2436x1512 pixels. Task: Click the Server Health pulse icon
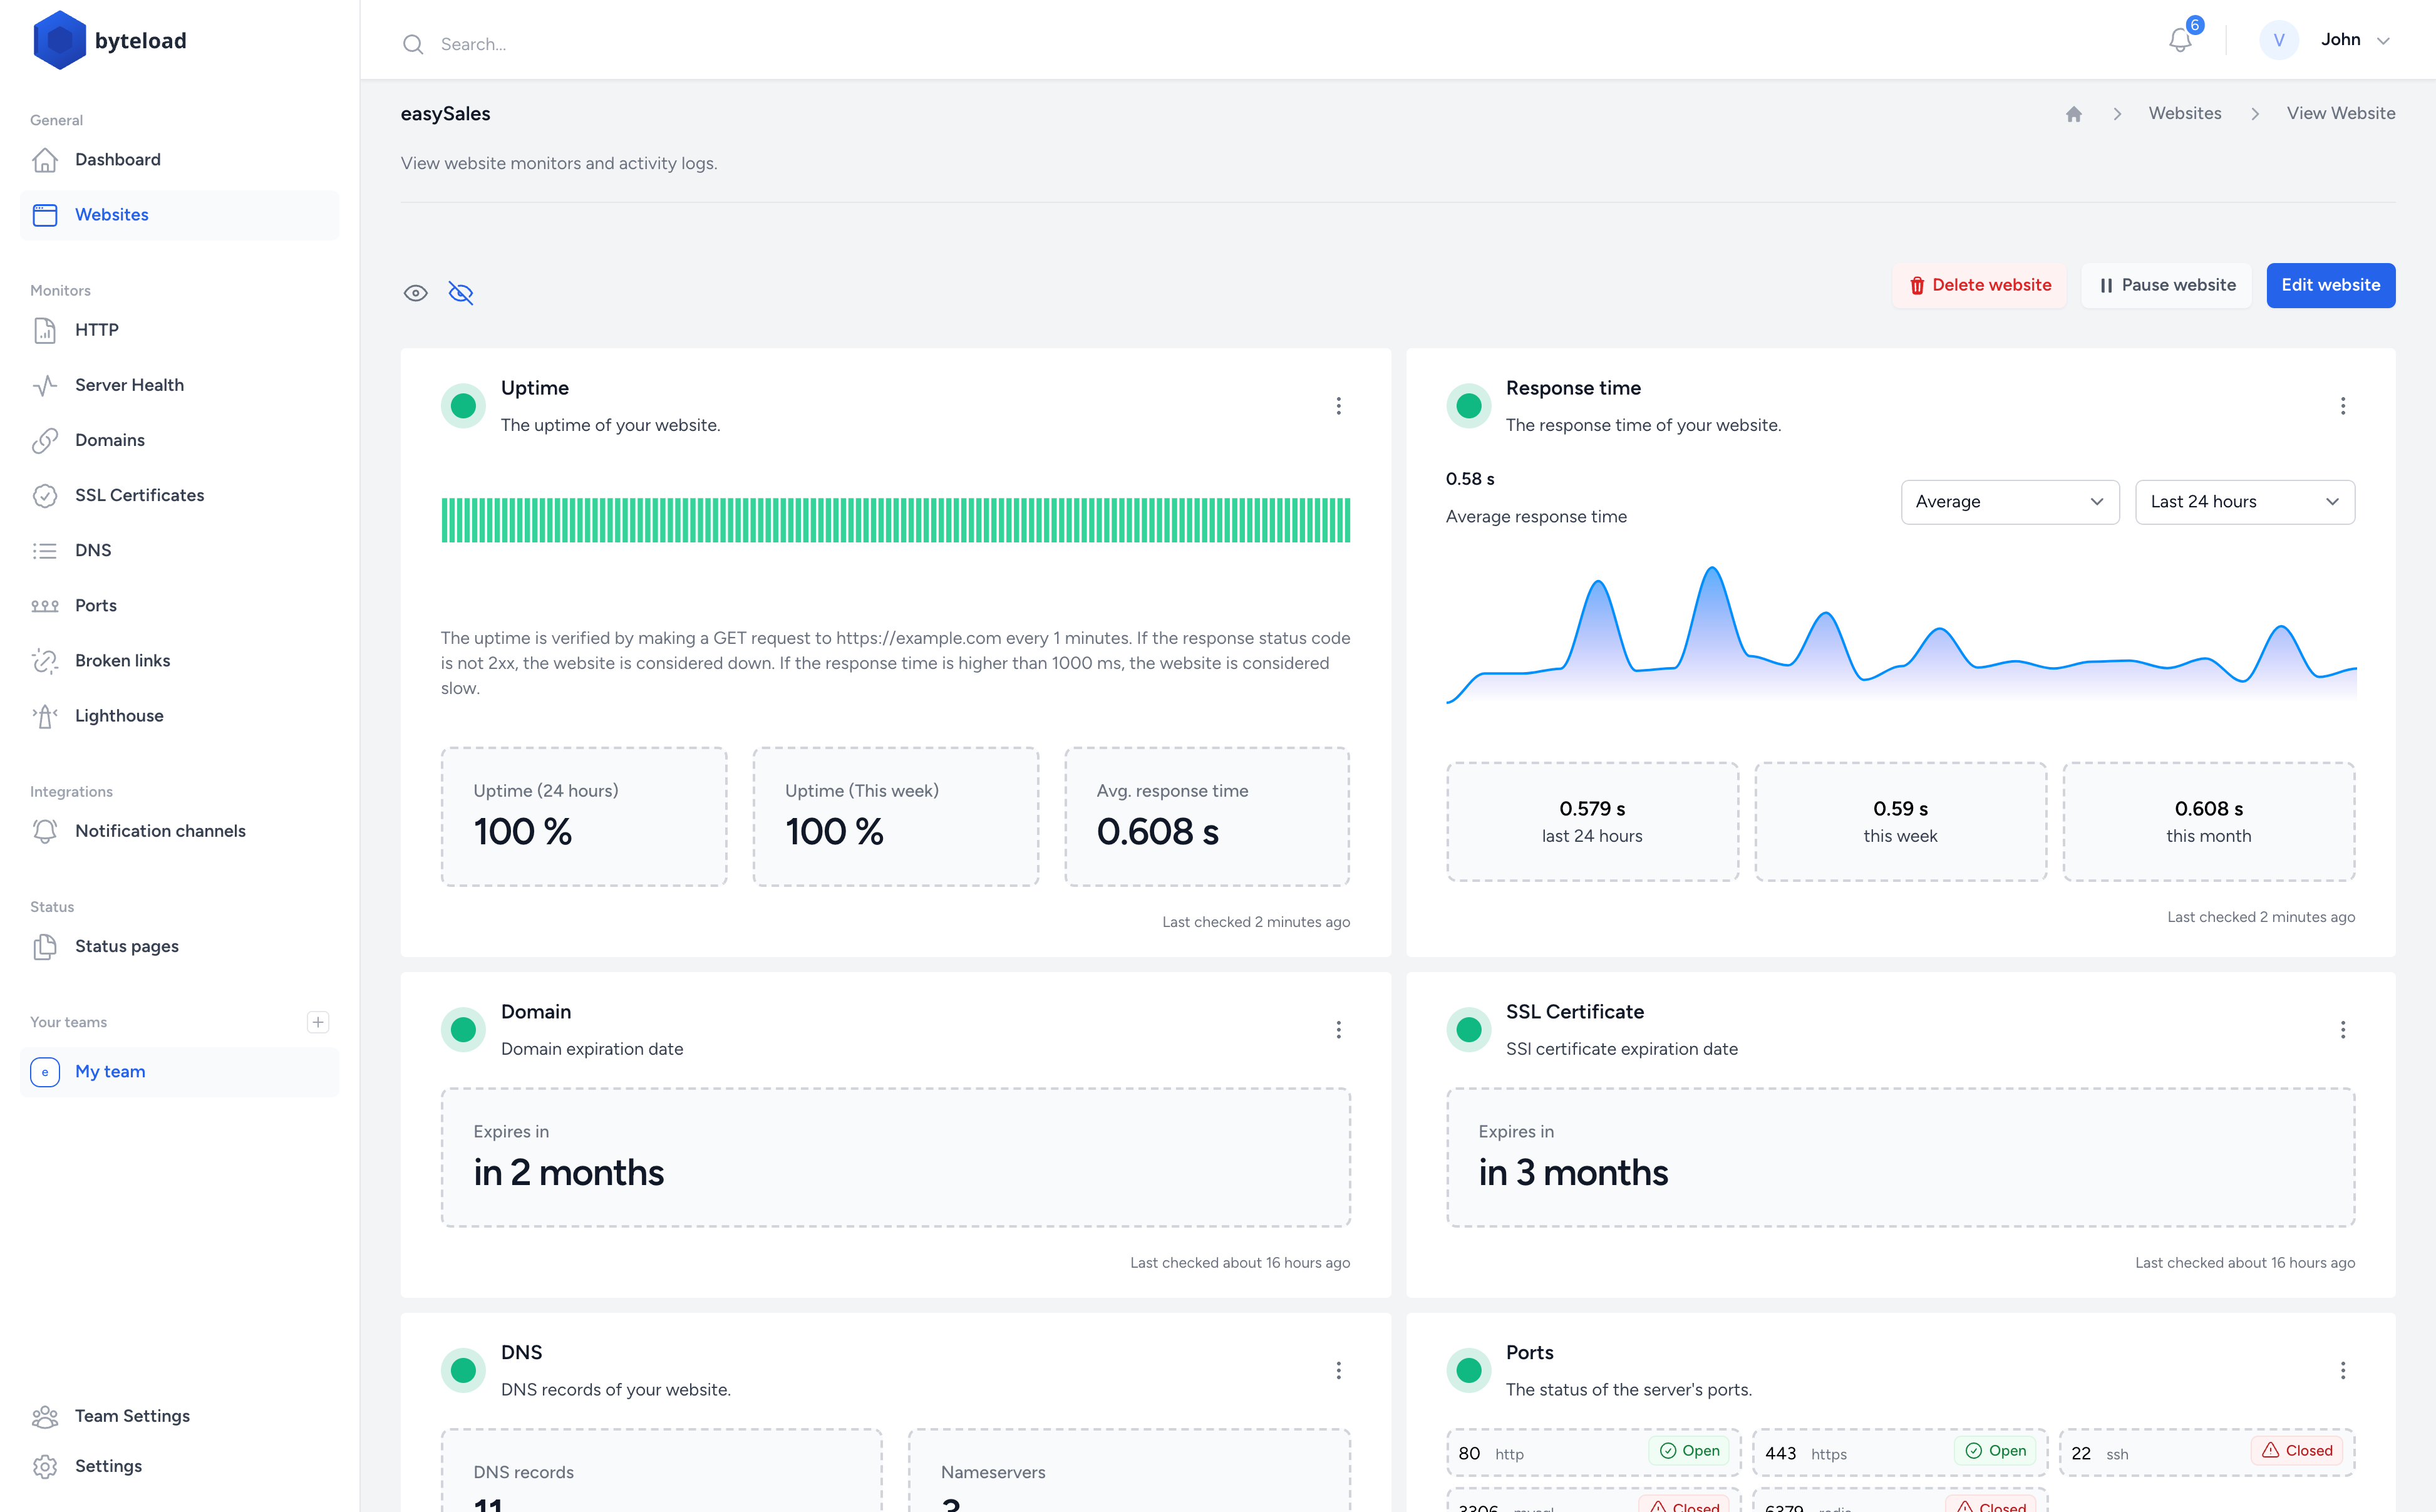pyautogui.click(x=45, y=385)
